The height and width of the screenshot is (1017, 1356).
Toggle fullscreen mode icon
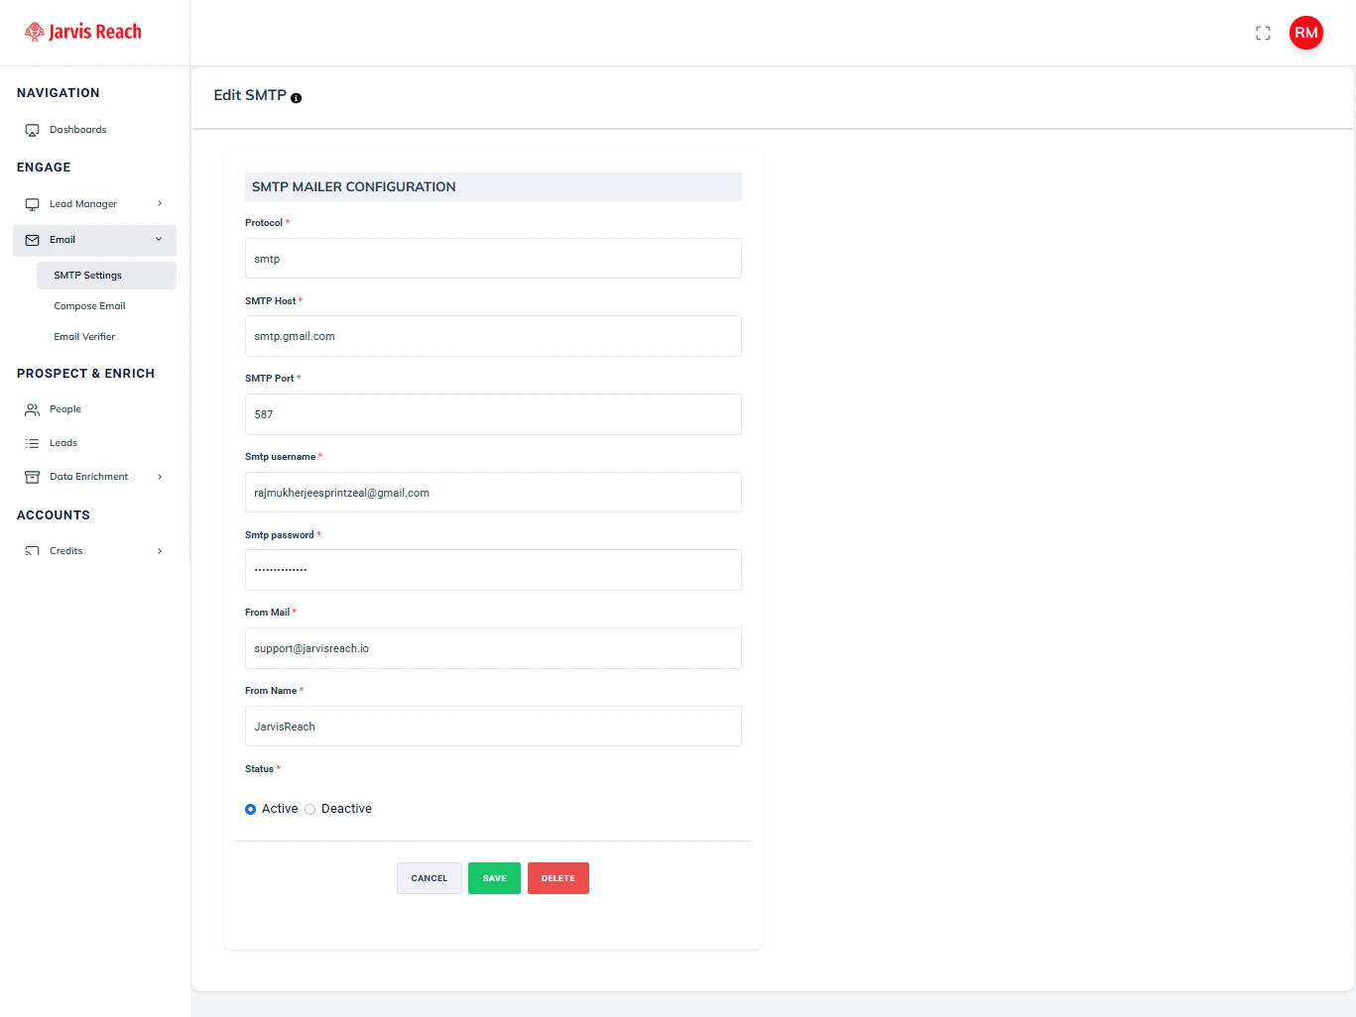(1263, 33)
